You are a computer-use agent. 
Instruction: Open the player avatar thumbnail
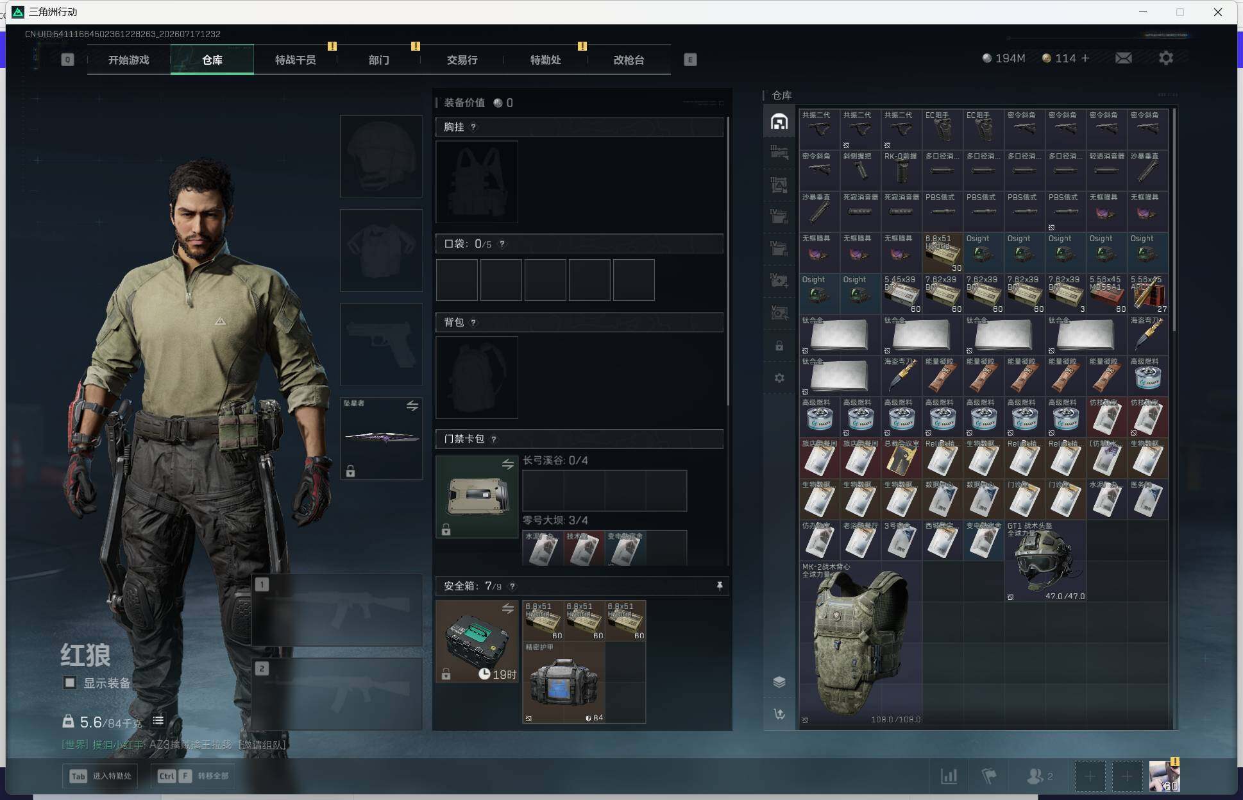pos(1164,776)
